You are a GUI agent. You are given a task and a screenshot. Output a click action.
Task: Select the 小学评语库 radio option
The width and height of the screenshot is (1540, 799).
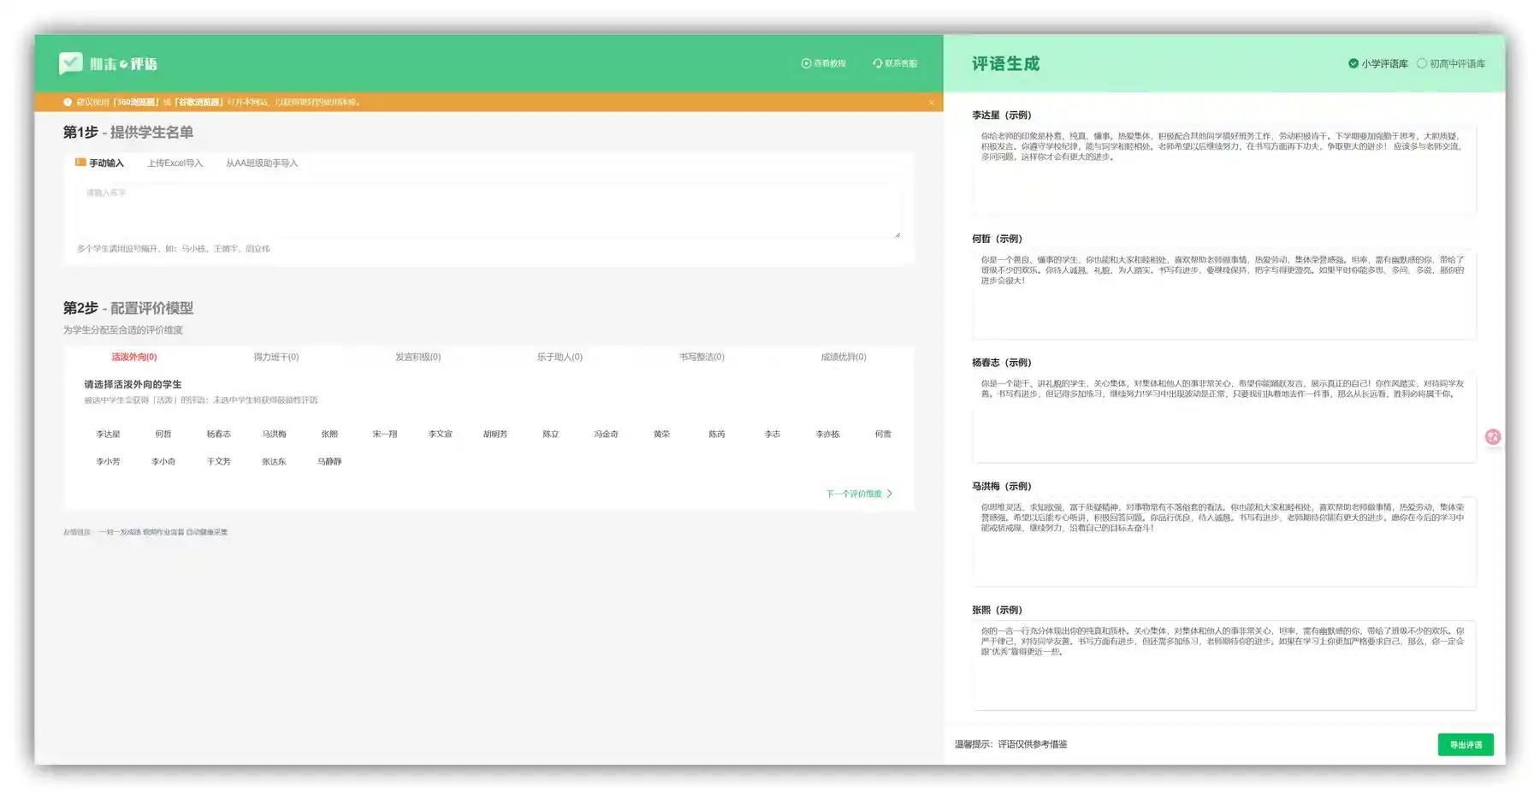(1353, 63)
